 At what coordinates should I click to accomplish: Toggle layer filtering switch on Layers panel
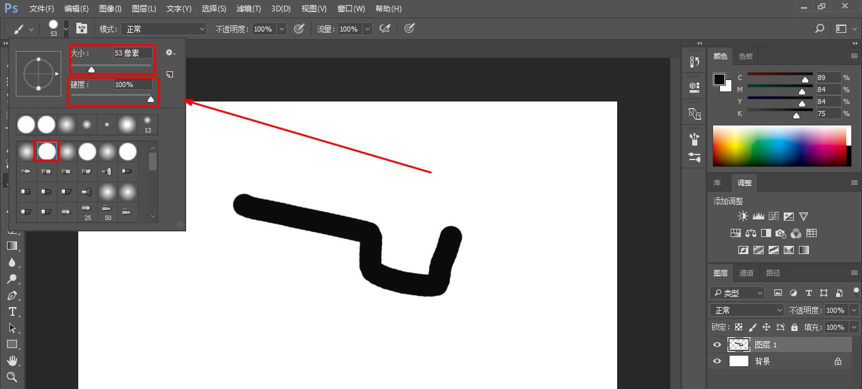856,293
